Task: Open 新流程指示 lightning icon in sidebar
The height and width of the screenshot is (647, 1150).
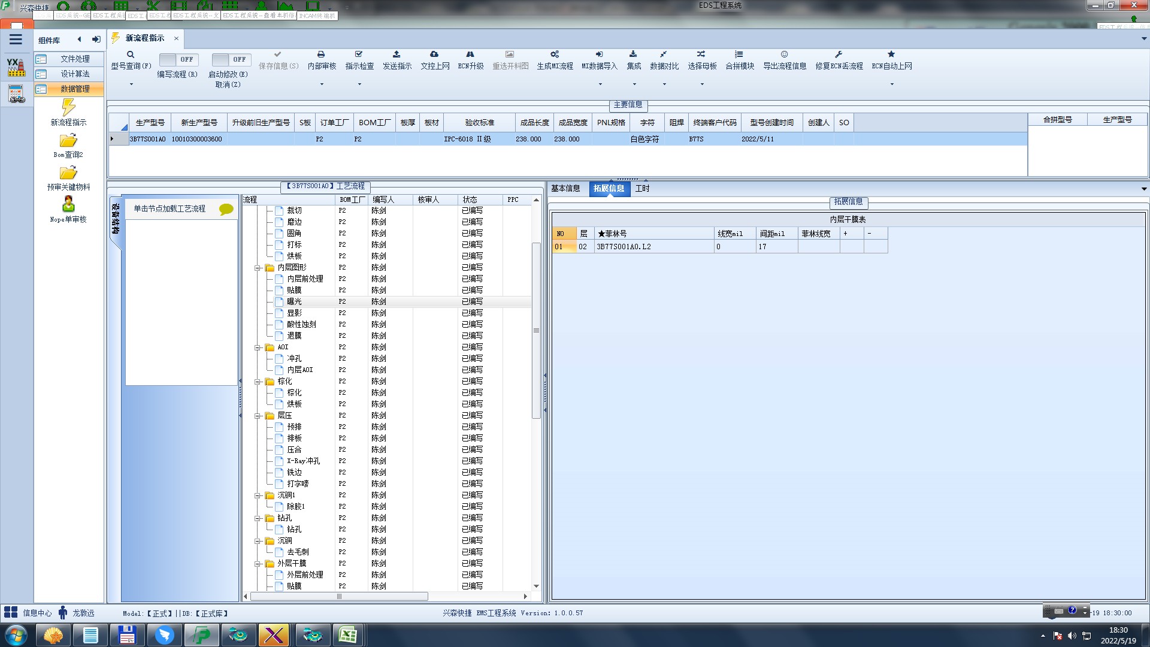Action: click(68, 108)
